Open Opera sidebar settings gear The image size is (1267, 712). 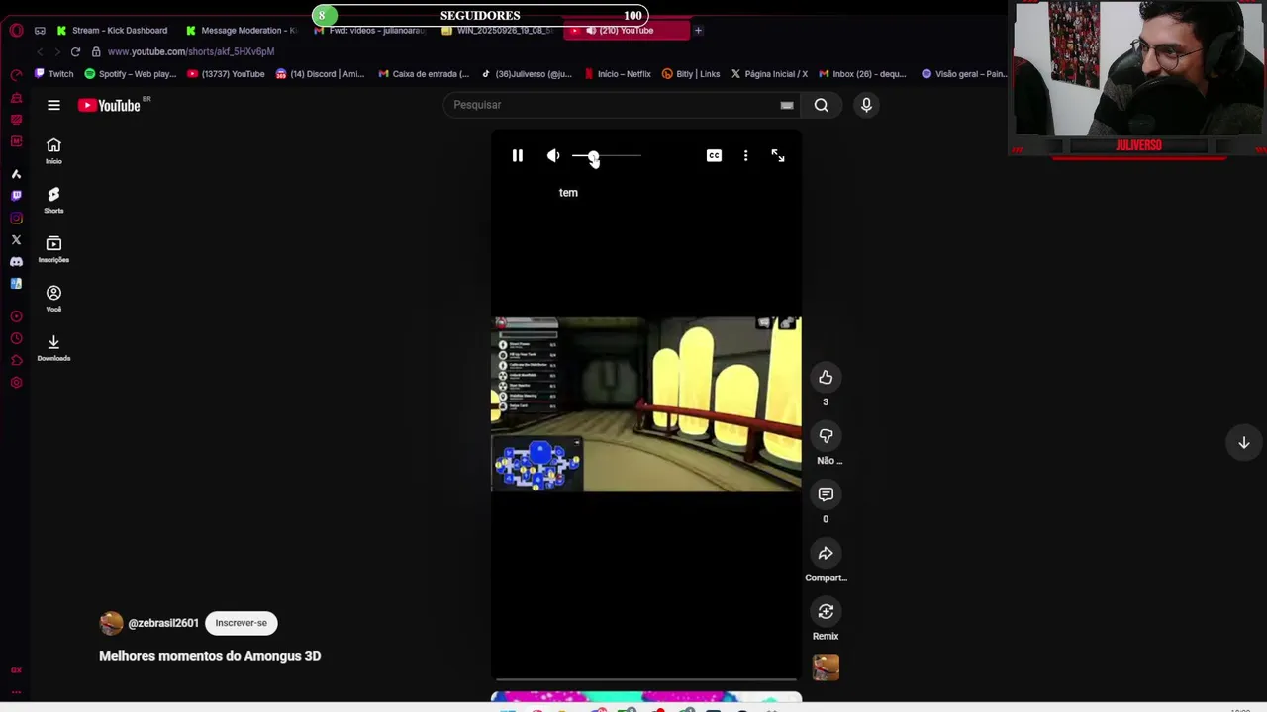click(x=16, y=383)
